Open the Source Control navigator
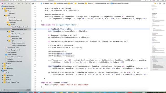Screen dimensions: 166x93 5,3
